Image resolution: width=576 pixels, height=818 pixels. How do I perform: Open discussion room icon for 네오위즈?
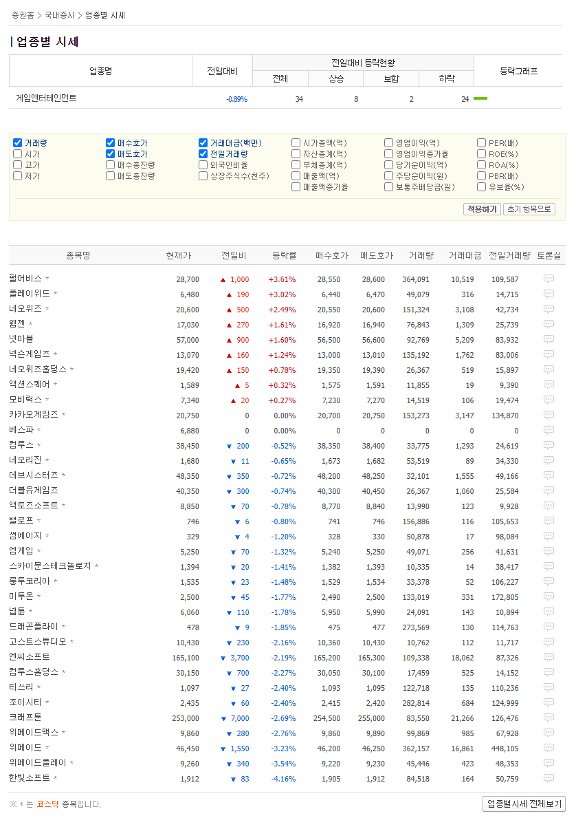tap(549, 309)
